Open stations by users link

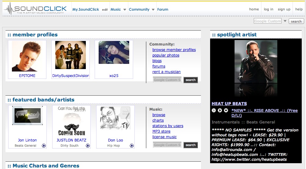[x=168, y=126]
